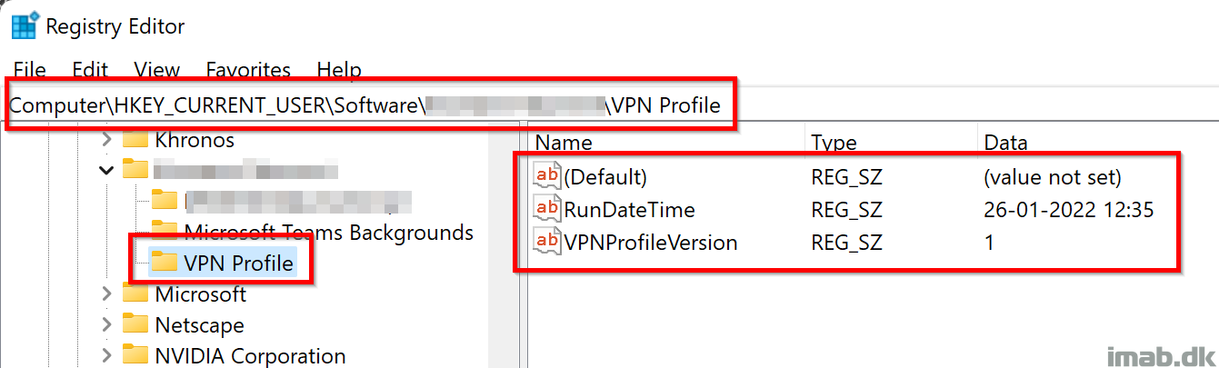1219x368 pixels.
Task: Select the RunDateTime value string icon
Action: pyautogui.click(x=547, y=210)
